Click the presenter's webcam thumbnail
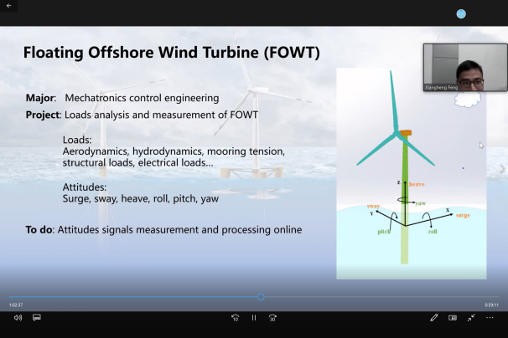508x338 pixels. point(464,67)
